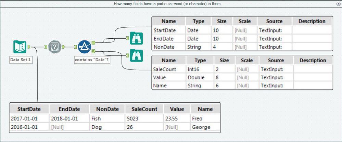The width and height of the screenshot is (342, 142).
Task: Click the Type header in top table
Action: [199, 21]
